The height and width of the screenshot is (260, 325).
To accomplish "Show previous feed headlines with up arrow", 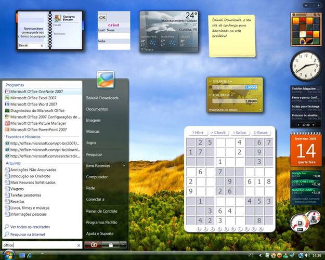I will 298,125.
